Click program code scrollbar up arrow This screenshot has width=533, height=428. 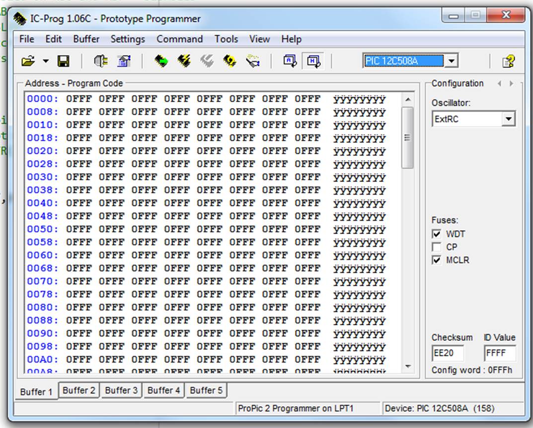[407, 100]
